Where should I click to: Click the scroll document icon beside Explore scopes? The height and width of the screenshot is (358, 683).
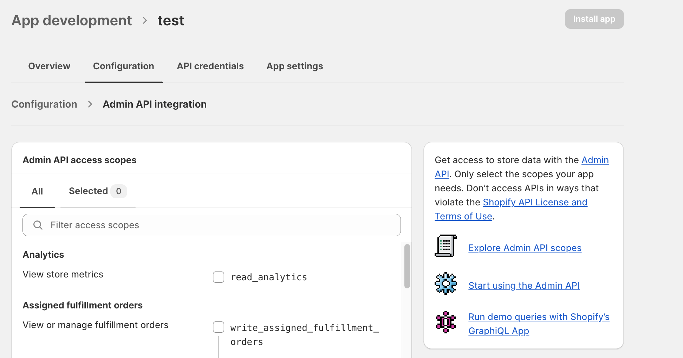tap(446, 246)
